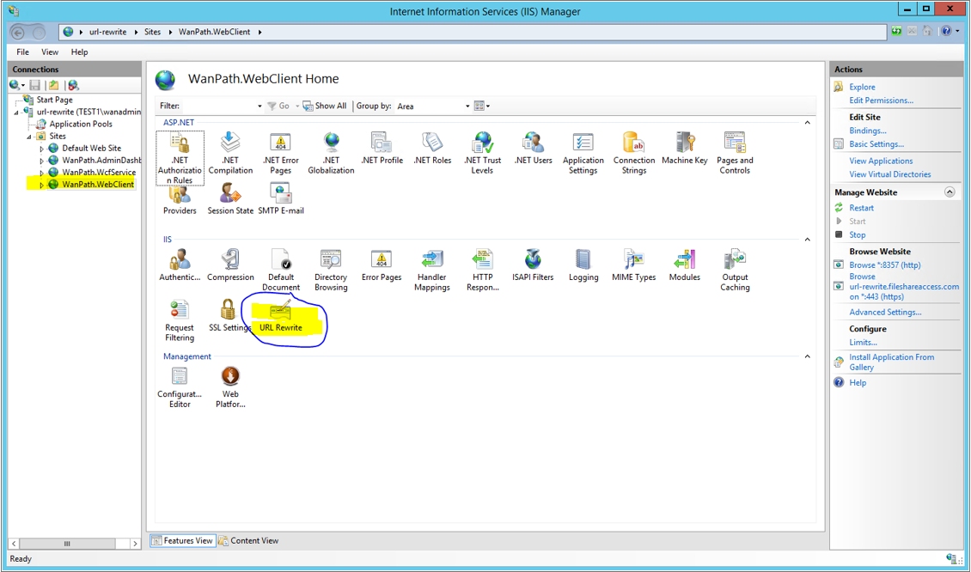
Task: Open the Configuration Editor feature
Action: (x=180, y=386)
